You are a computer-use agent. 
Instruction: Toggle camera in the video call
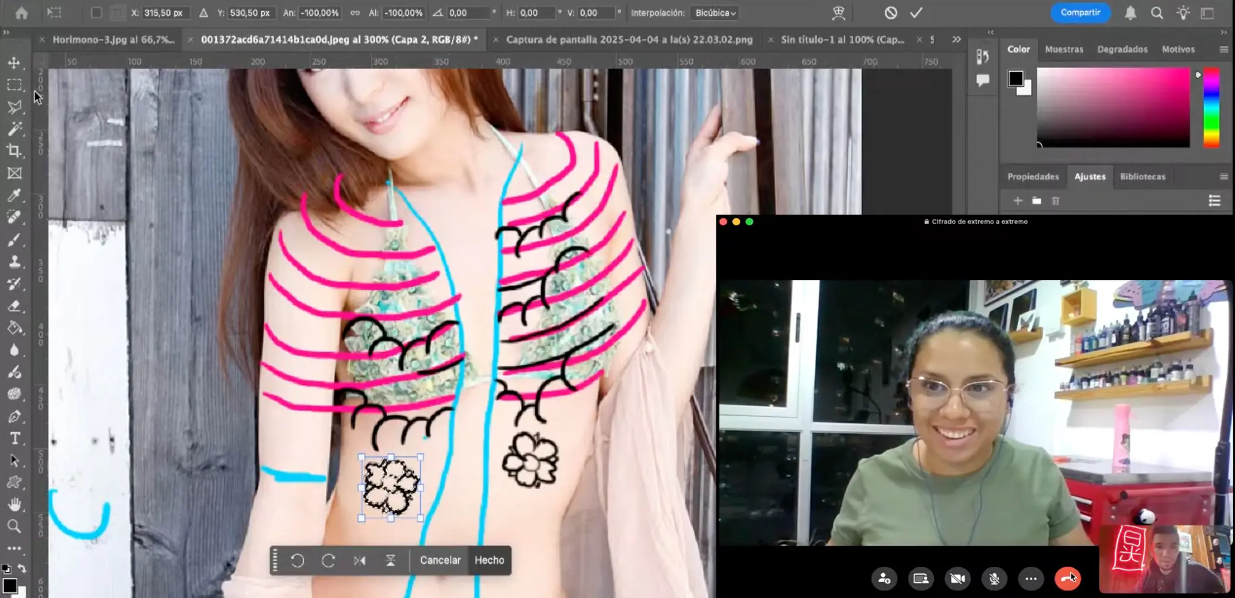pyautogui.click(x=957, y=579)
